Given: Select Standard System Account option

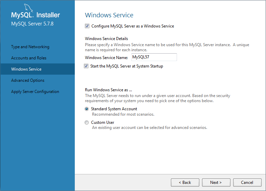Looking at the screenshot, I should click(87, 109).
